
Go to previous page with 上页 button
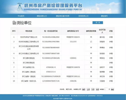click(88, 89)
